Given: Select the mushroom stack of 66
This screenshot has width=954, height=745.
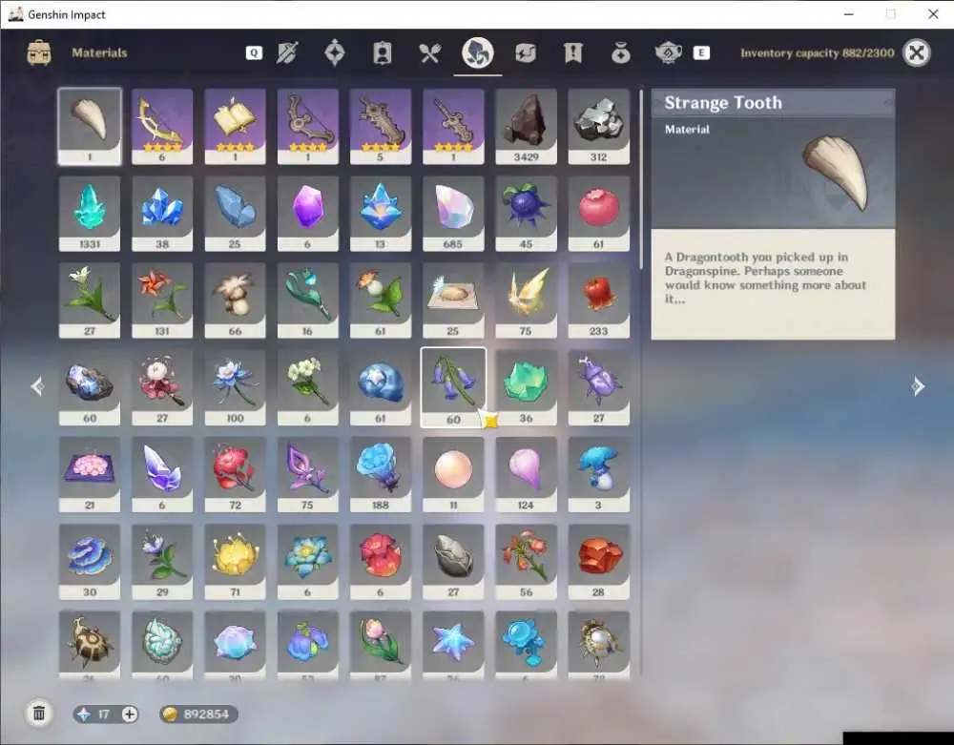Looking at the screenshot, I should point(235,300).
